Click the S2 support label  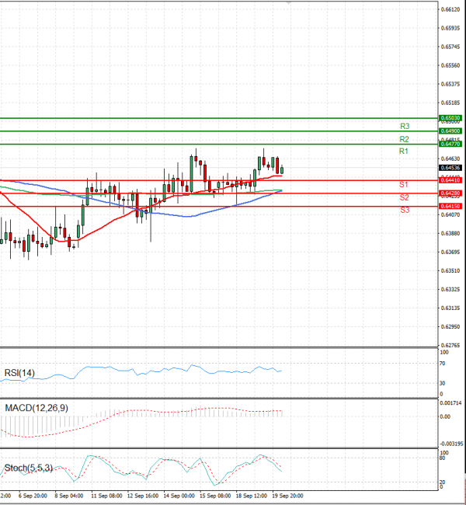pyautogui.click(x=405, y=198)
